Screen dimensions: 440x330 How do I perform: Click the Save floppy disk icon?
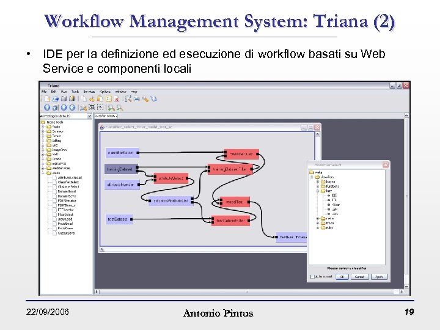[64, 99]
